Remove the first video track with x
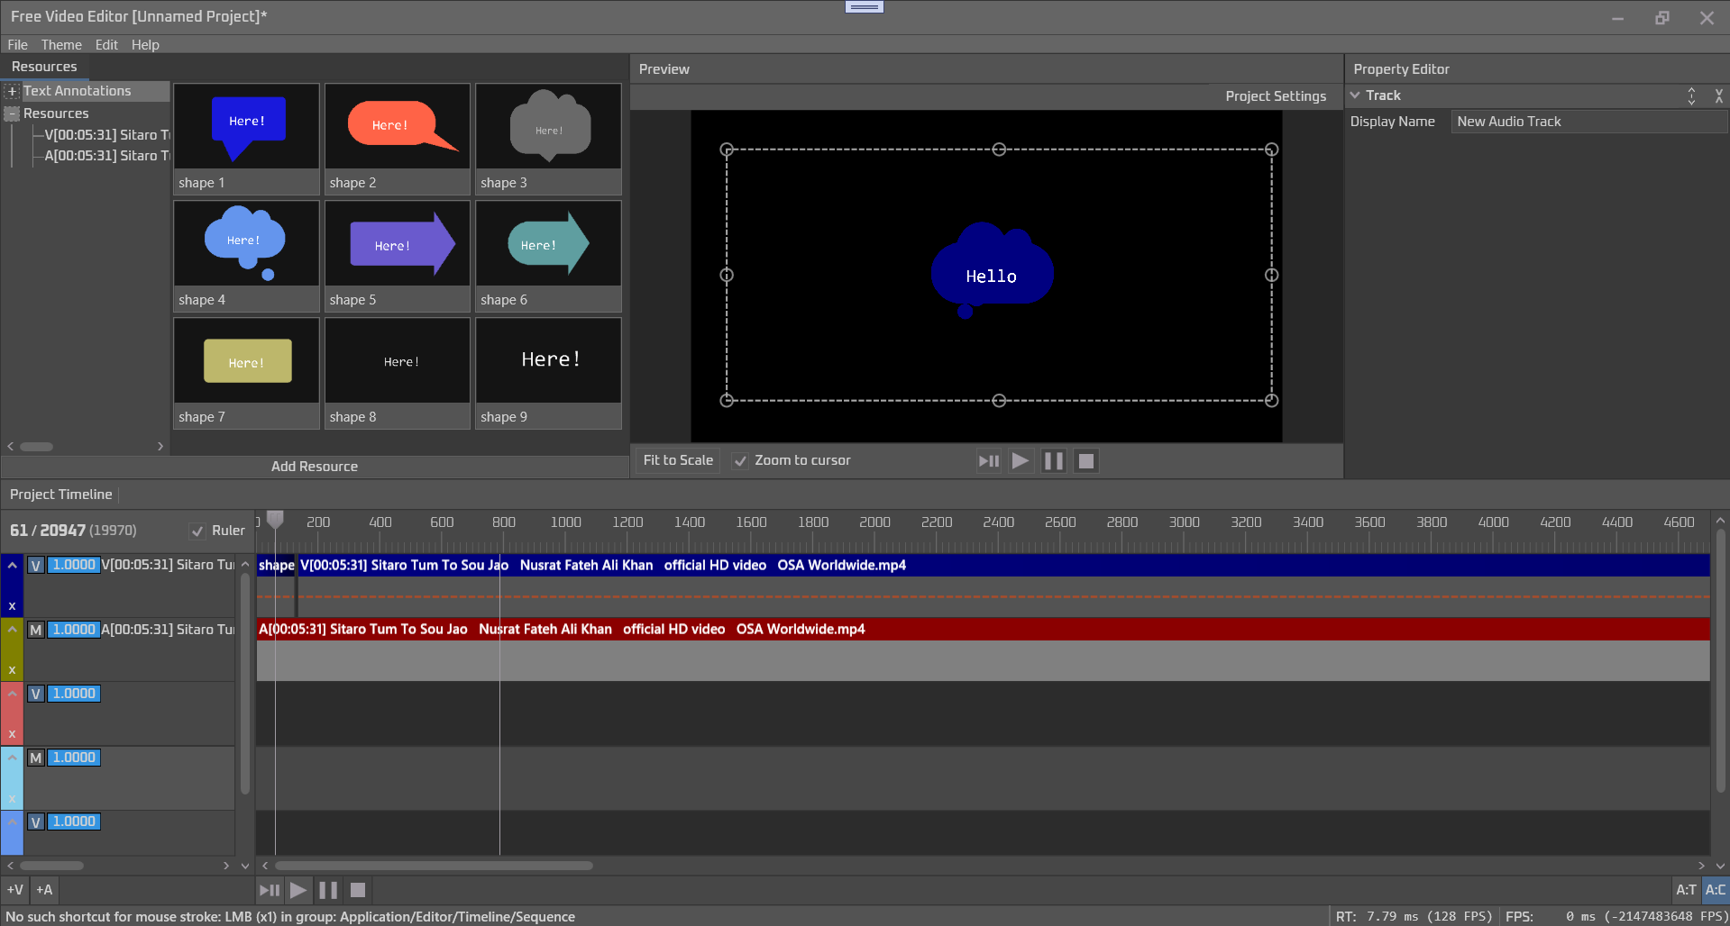The height and width of the screenshot is (926, 1730). click(12, 606)
